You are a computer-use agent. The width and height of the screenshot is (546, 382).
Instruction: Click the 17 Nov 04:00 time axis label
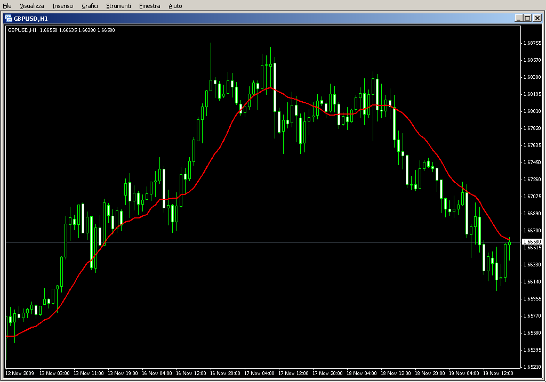(x=259, y=373)
